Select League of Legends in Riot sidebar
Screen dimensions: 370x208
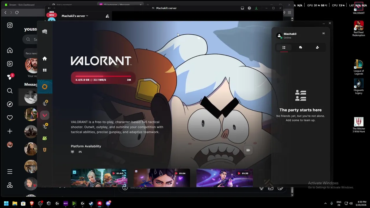point(45,103)
